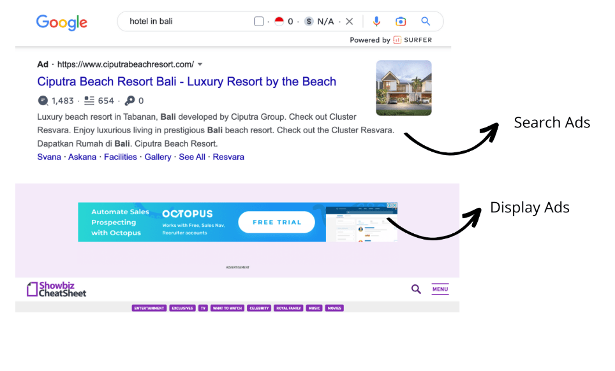Select the EXCLUSIVES nav tab
Image resolution: width=615 pixels, height=371 pixels.
(182, 309)
